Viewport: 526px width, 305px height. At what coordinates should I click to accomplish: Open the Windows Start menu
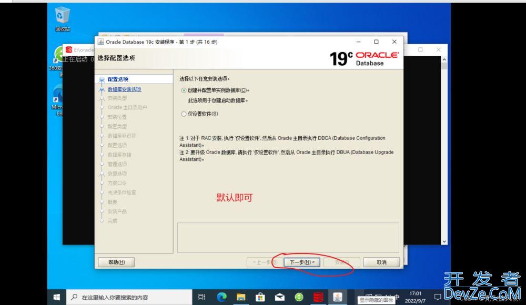pos(57,297)
